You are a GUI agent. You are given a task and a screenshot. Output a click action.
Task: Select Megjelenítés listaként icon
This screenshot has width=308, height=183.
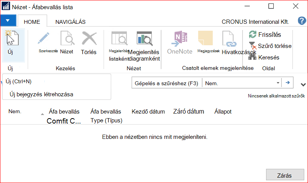click(119, 38)
